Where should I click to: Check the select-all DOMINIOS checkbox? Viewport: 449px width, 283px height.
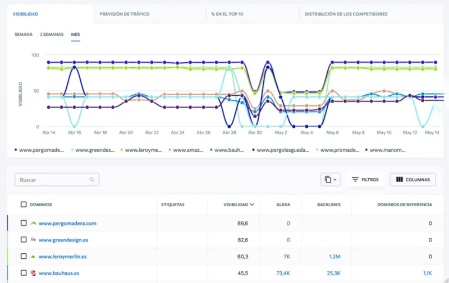coord(24,205)
